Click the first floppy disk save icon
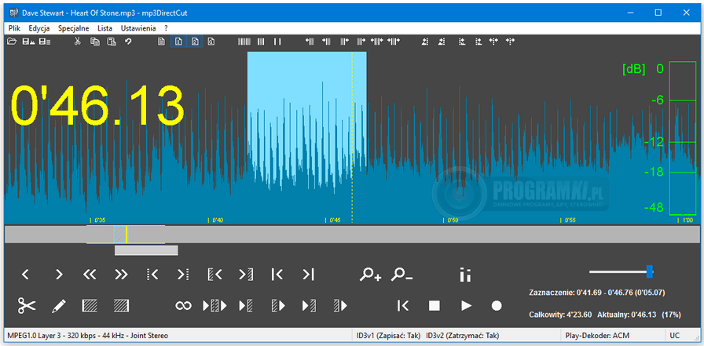The height and width of the screenshot is (346, 704). point(29,42)
